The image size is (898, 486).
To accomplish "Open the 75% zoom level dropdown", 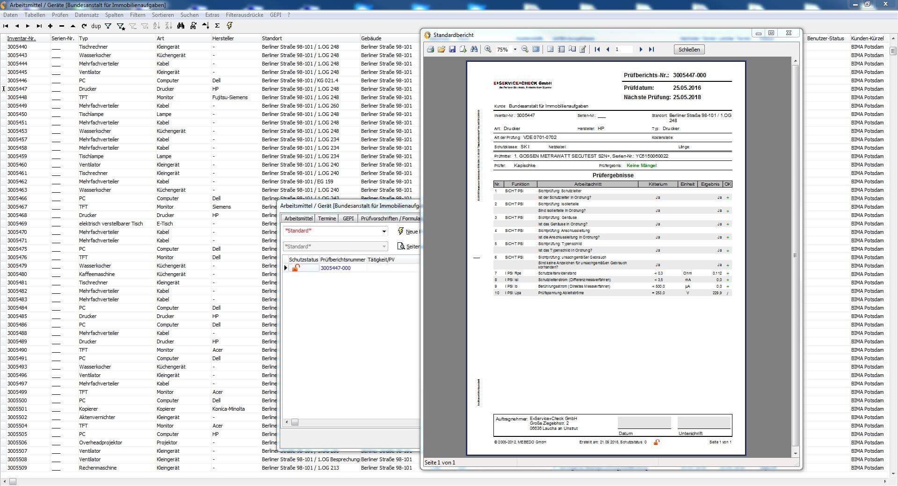I will tap(515, 50).
